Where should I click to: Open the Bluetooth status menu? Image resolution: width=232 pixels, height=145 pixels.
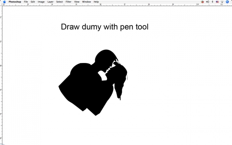tap(212, 2)
